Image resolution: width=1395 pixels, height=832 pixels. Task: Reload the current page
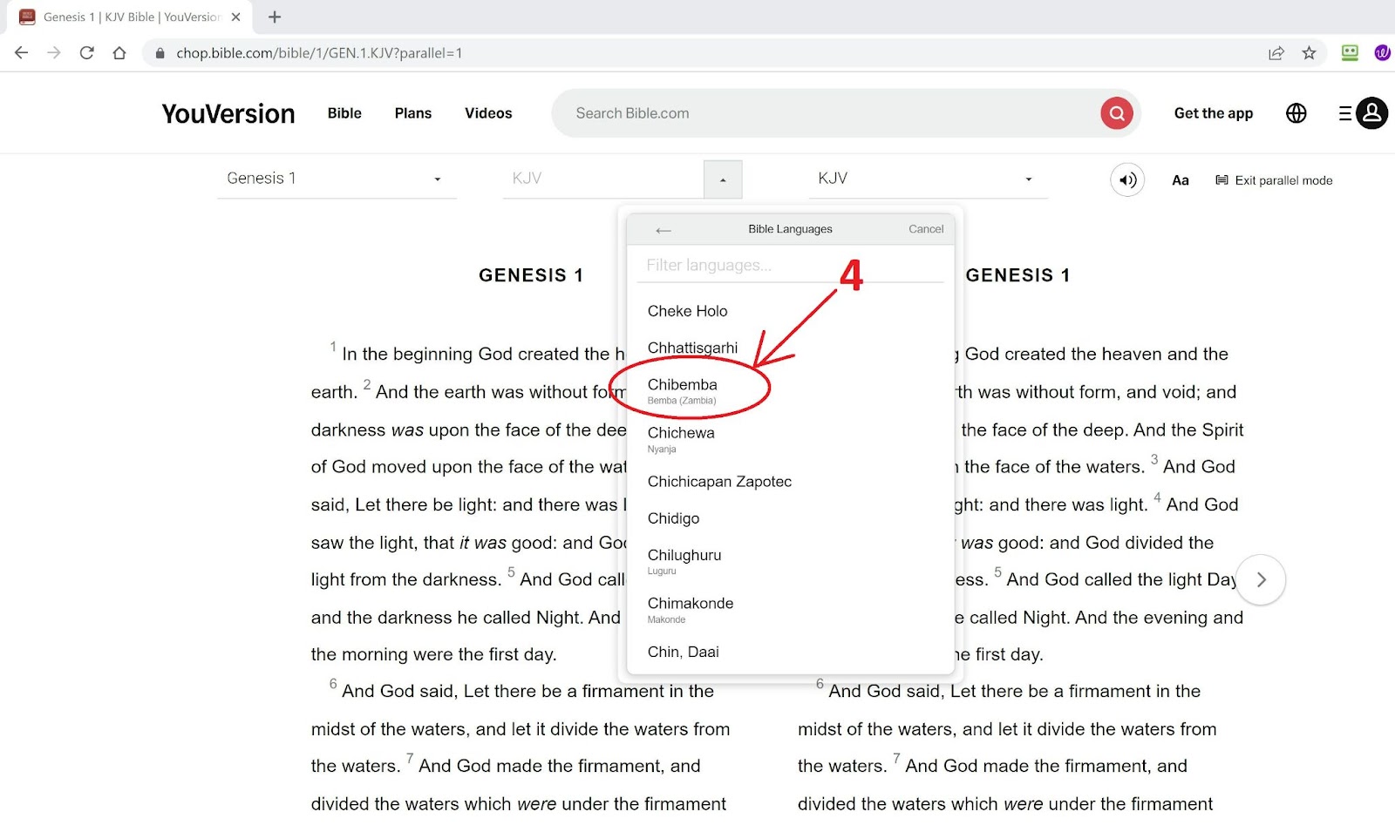pos(86,53)
